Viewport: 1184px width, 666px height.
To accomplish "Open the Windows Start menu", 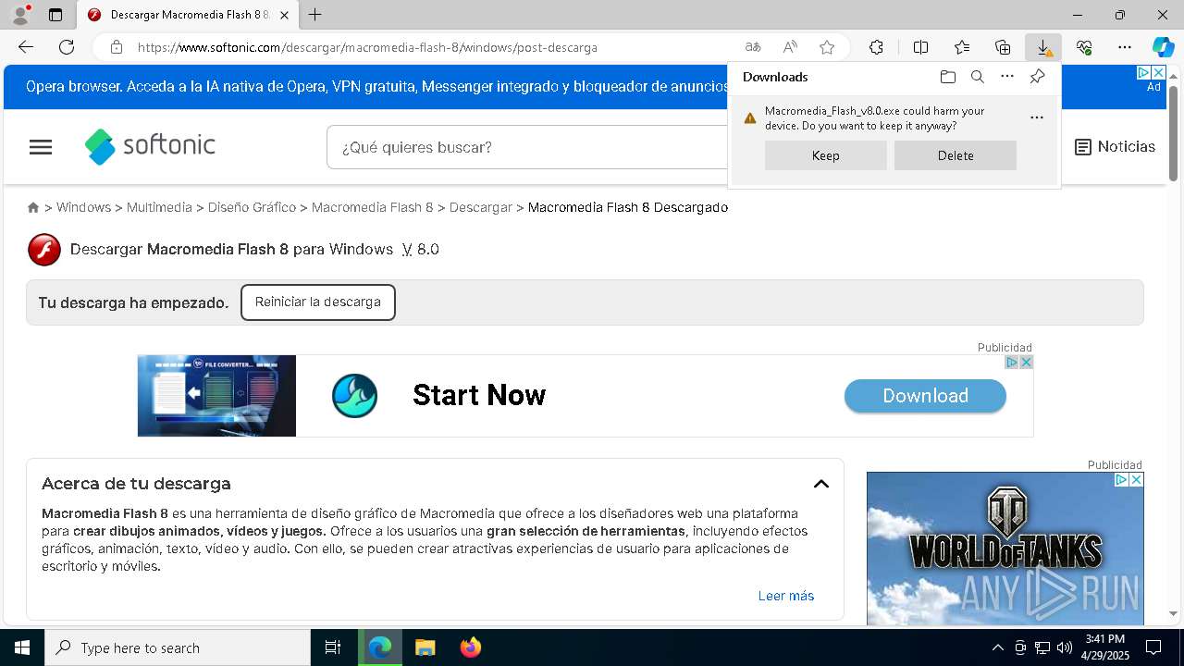I will click(22, 647).
